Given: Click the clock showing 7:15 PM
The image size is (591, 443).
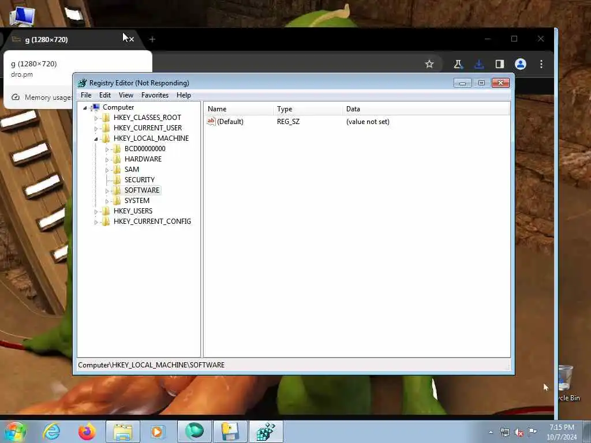Looking at the screenshot, I should tap(562, 431).
